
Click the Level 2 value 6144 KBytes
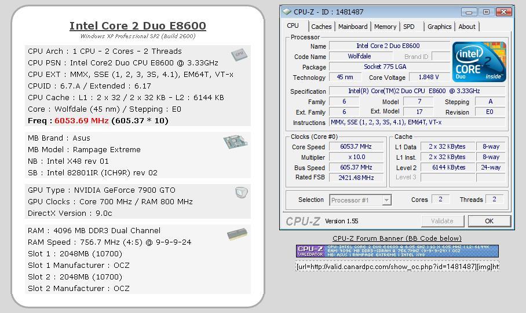[447, 167]
